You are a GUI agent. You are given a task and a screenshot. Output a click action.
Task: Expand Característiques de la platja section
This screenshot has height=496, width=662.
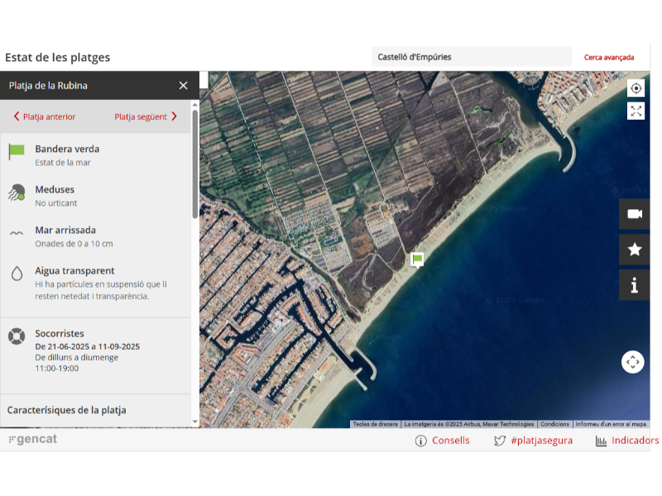[x=67, y=410]
